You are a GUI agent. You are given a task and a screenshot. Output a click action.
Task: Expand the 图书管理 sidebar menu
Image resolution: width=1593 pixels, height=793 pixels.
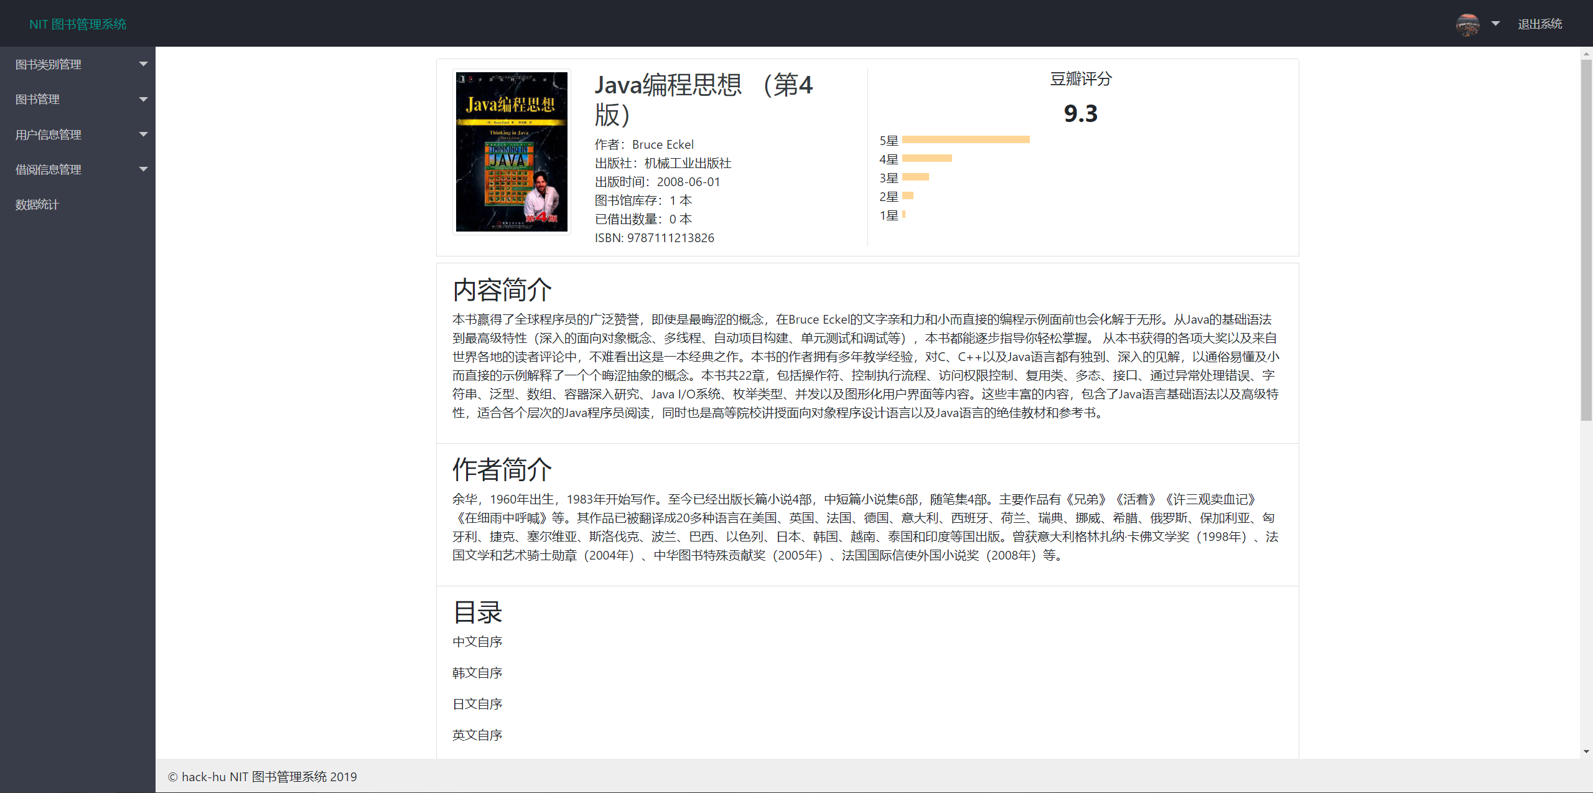(37, 99)
